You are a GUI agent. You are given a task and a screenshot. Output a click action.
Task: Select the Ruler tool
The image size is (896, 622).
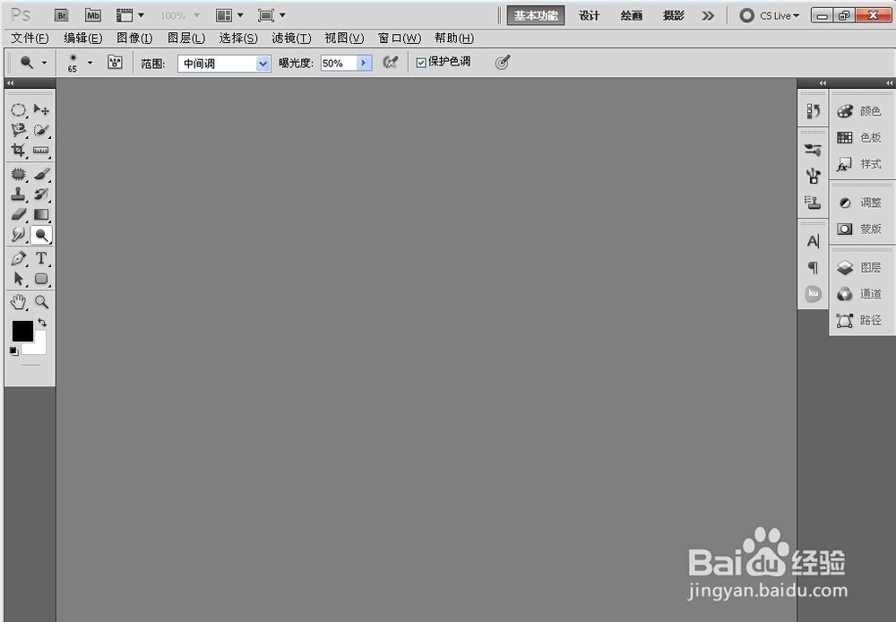pyautogui.click(x=41, y=151)
